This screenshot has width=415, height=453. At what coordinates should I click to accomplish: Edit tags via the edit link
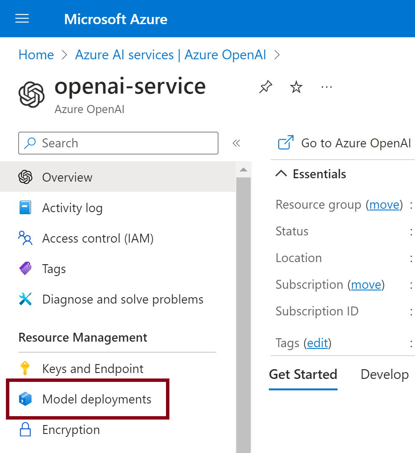point(317,343)
